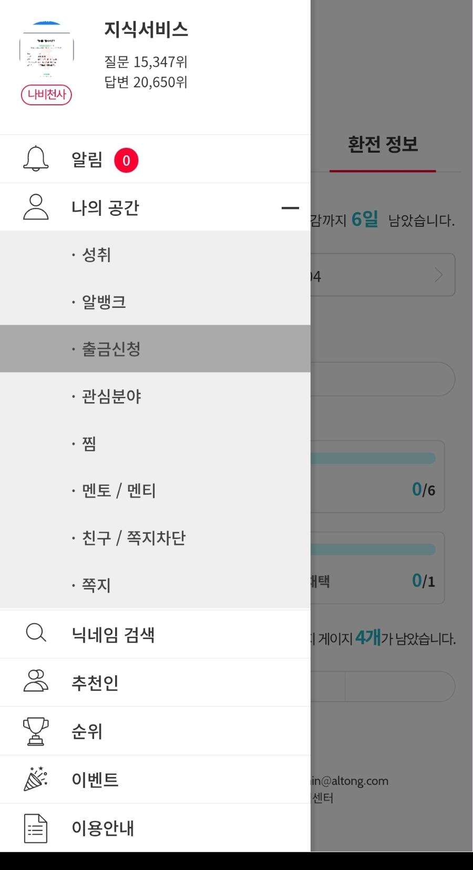
Task: Open 친구 / 쪽지차단 submenu
Action: tap(133, 538)
